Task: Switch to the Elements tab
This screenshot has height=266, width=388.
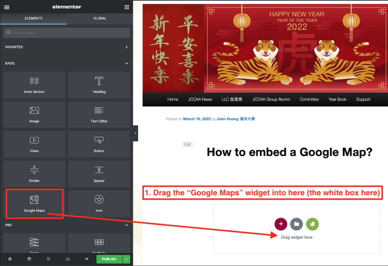Action: click(33, 19)
